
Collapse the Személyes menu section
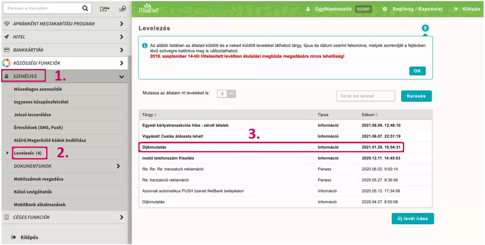(121, 76)
